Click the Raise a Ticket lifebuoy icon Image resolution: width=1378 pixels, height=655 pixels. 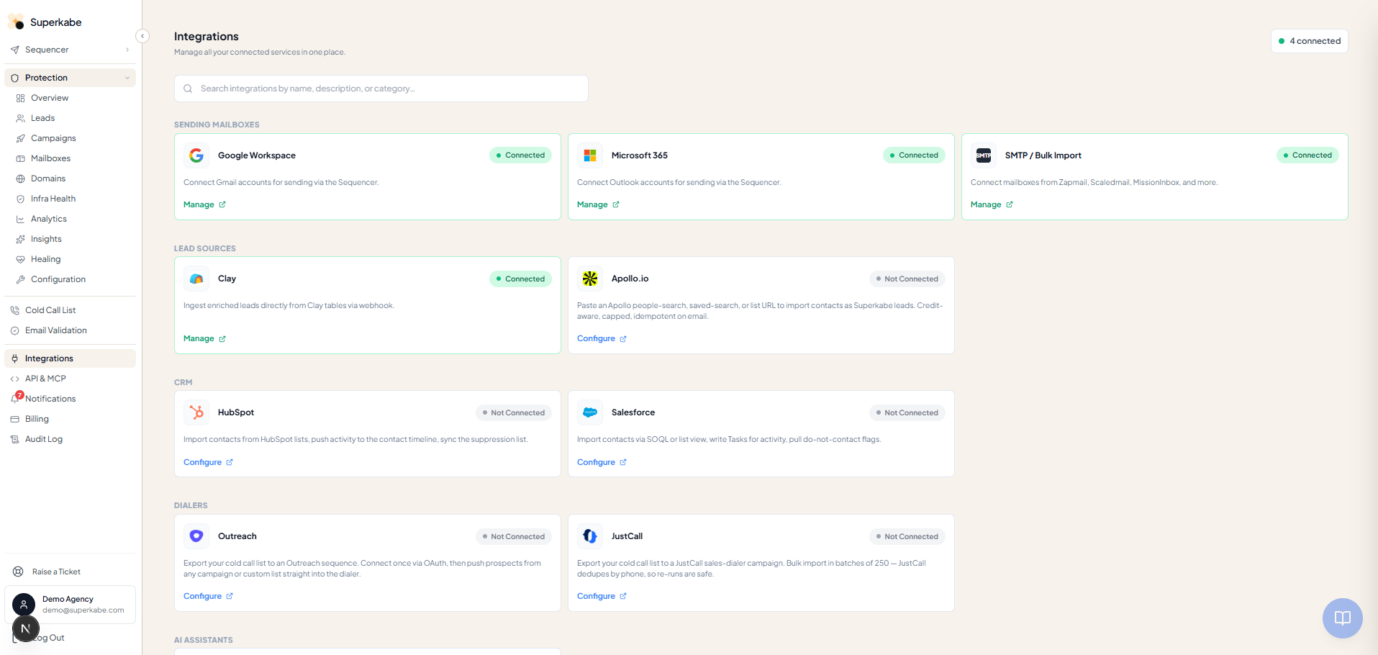pyautogui.click(x=18, y=572)
